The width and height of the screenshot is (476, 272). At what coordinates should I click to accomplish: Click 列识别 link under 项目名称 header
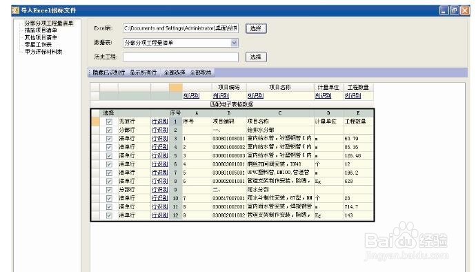255,95
